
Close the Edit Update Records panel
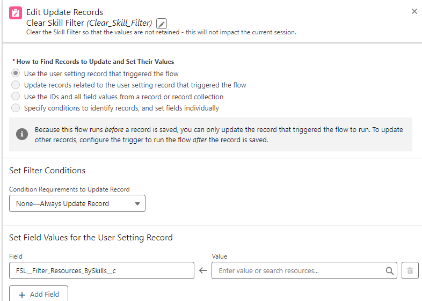pyautogui.click(x=414, y=11)
